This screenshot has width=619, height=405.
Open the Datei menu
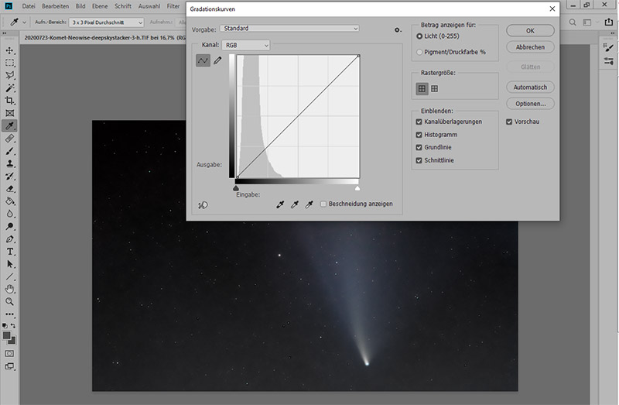(x=29, y=6)
